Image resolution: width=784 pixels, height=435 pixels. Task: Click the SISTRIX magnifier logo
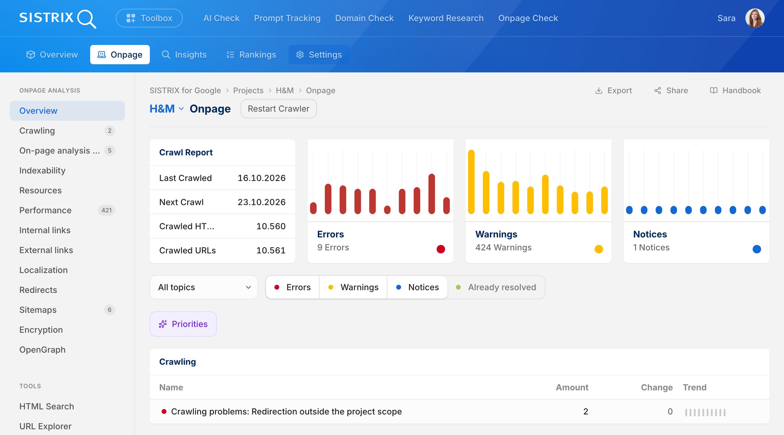tap(58, 18)
